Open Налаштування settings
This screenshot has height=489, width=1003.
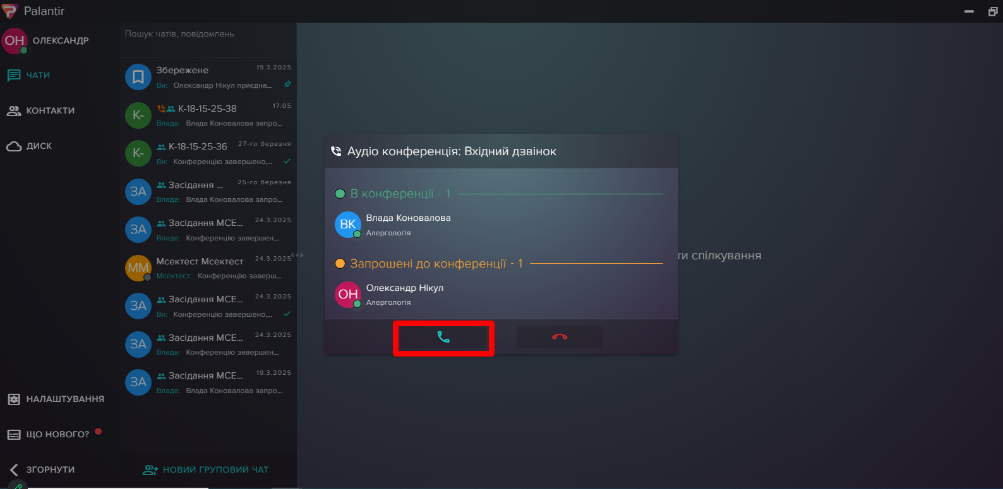click(64, 399)
